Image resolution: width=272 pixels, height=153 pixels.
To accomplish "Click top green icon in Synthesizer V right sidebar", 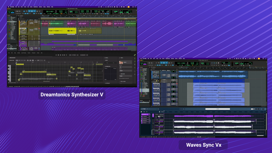I will pyautogui.click(x=135, y=55).
